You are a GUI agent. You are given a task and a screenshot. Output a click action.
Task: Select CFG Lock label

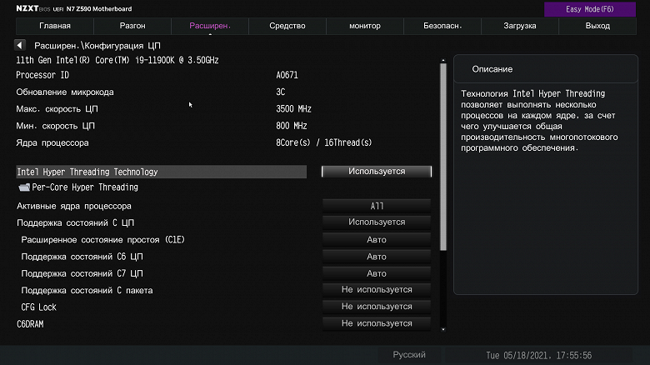38,307
